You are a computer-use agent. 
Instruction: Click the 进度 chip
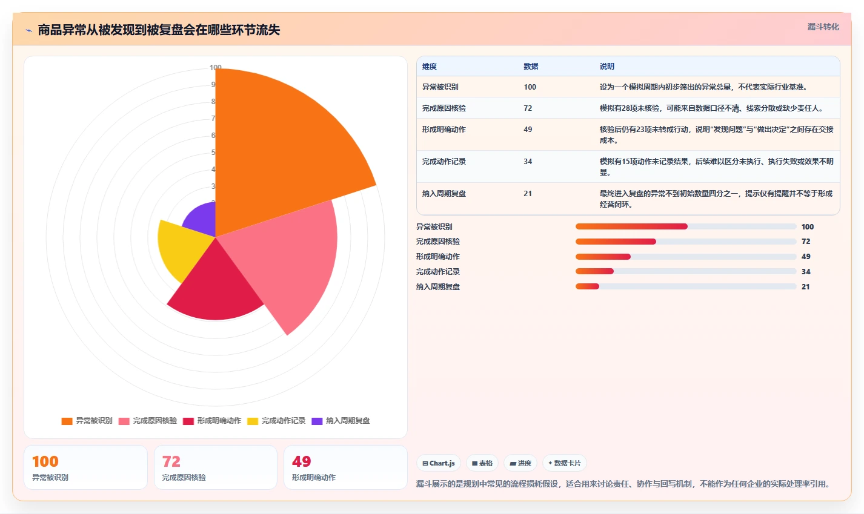pyautogui.click(x=520, y=463)
